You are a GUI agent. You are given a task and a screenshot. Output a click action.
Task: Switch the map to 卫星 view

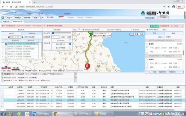pyautogui.click(x=136, y=34)
